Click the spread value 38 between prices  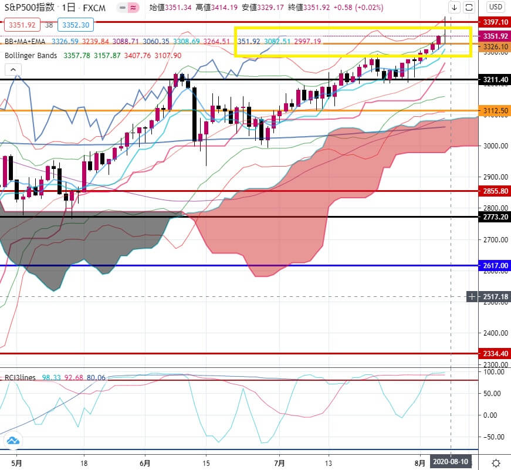(x=49, y=25)
